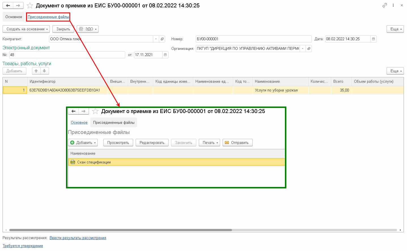
Task: Click the Редактировать button
Action: pos(152,142)
